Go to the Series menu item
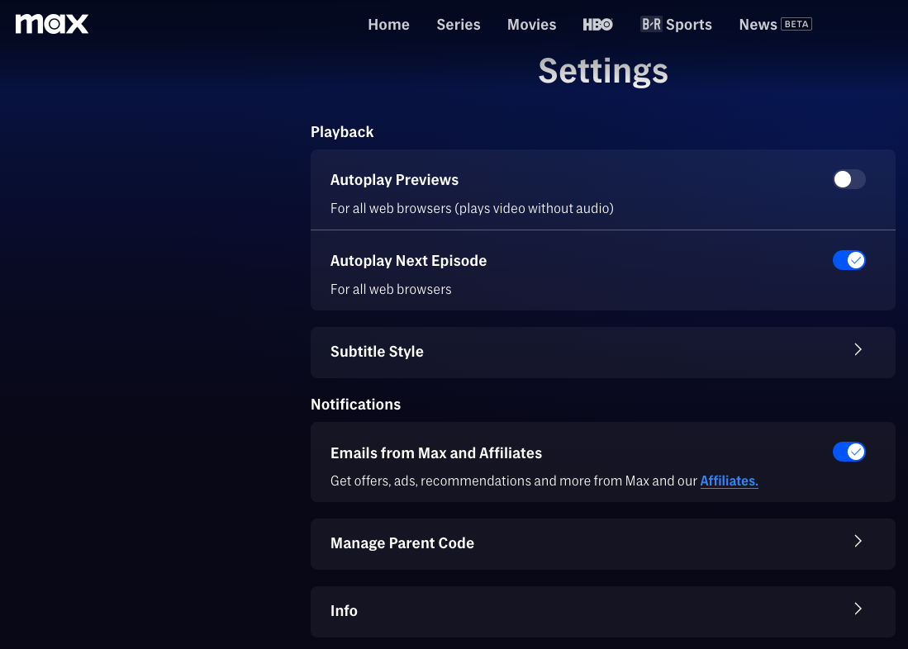This screenshot has height=649, width=908. tap(459, 24)
